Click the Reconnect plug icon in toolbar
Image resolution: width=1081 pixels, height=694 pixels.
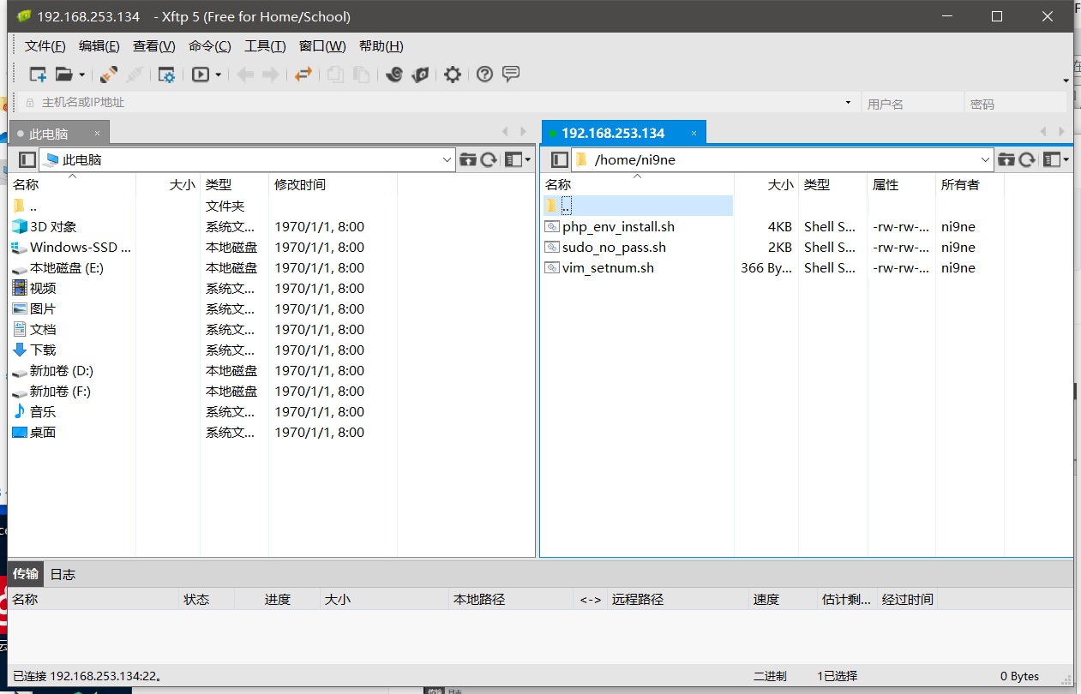point(109,75)
